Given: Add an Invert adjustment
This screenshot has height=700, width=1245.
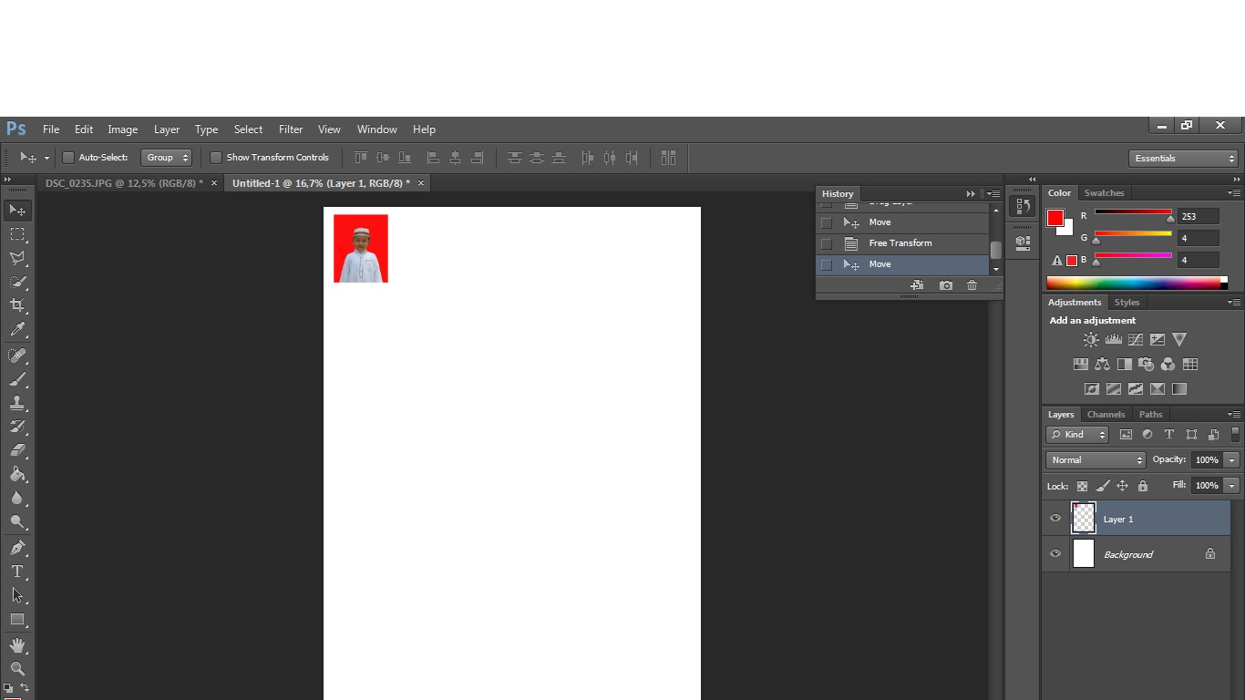Looking at the screenshot, I should click(1091, 389).
